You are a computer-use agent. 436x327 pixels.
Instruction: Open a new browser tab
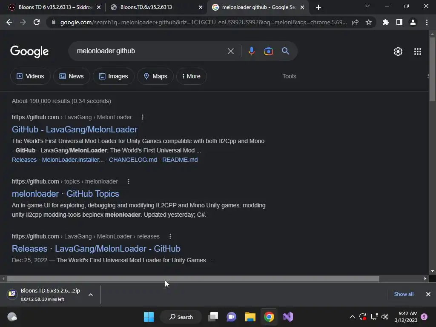318,7
